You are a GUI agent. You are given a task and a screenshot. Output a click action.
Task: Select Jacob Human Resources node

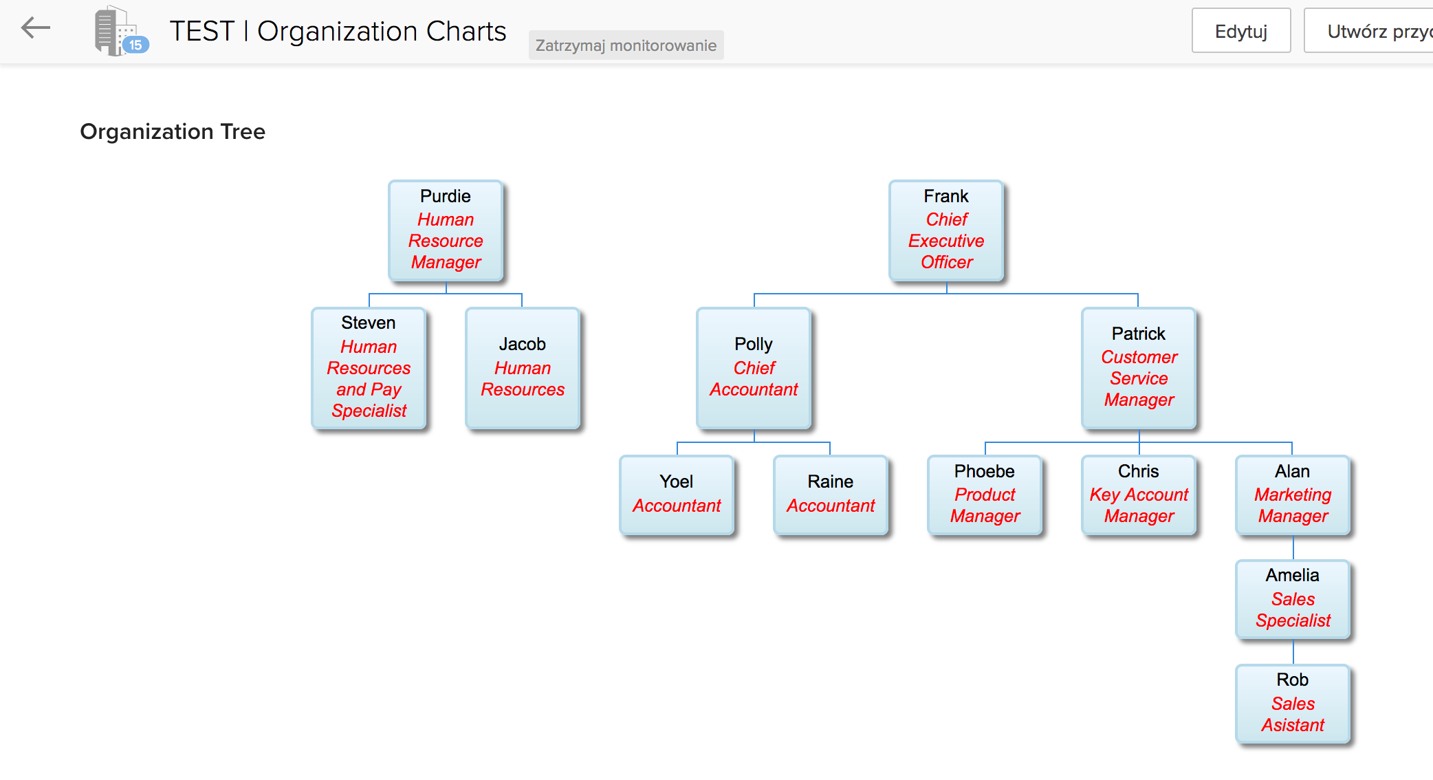[523, 368]
